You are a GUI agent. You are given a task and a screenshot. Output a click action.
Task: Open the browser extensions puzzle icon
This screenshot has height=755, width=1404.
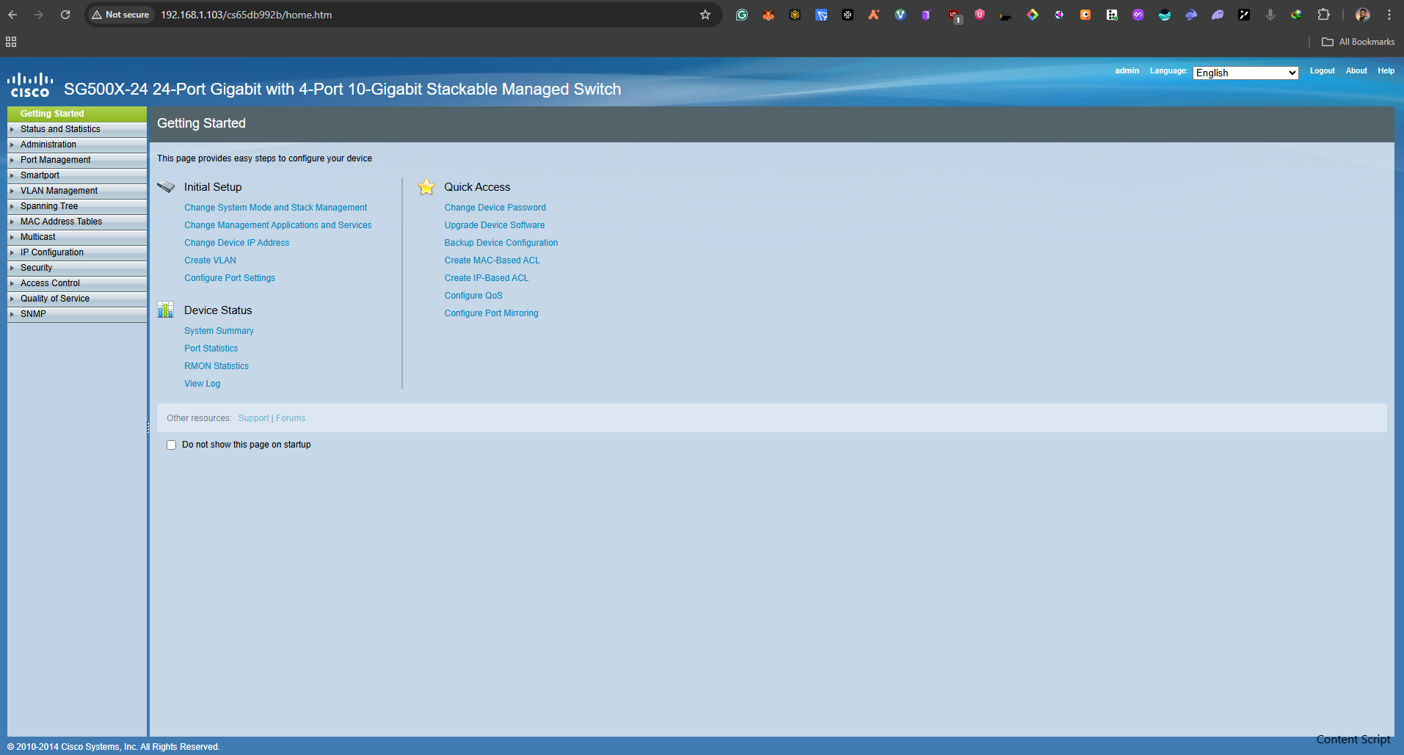click(1323, 15)
